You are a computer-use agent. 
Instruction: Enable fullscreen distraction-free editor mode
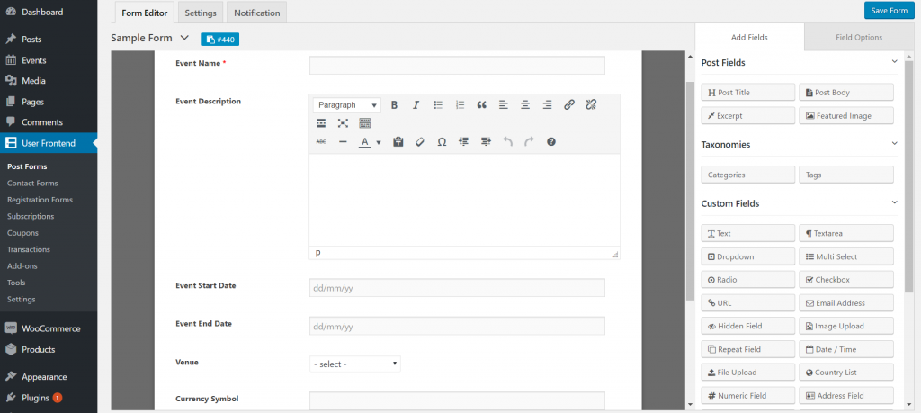point(343,123)
